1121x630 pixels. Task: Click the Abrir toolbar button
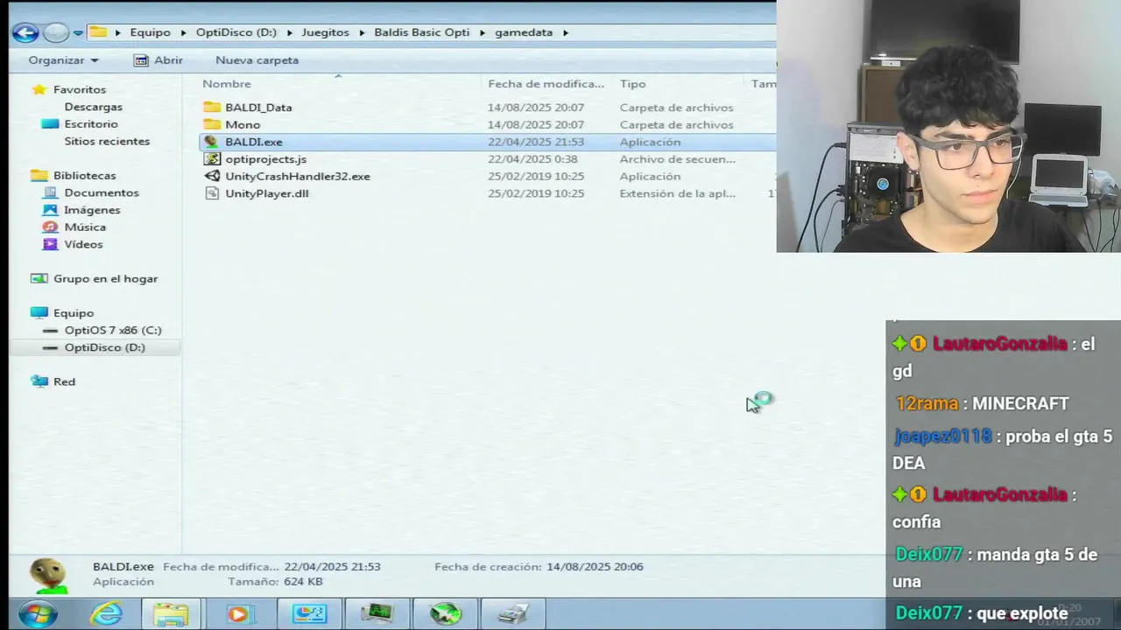[159, 60]
